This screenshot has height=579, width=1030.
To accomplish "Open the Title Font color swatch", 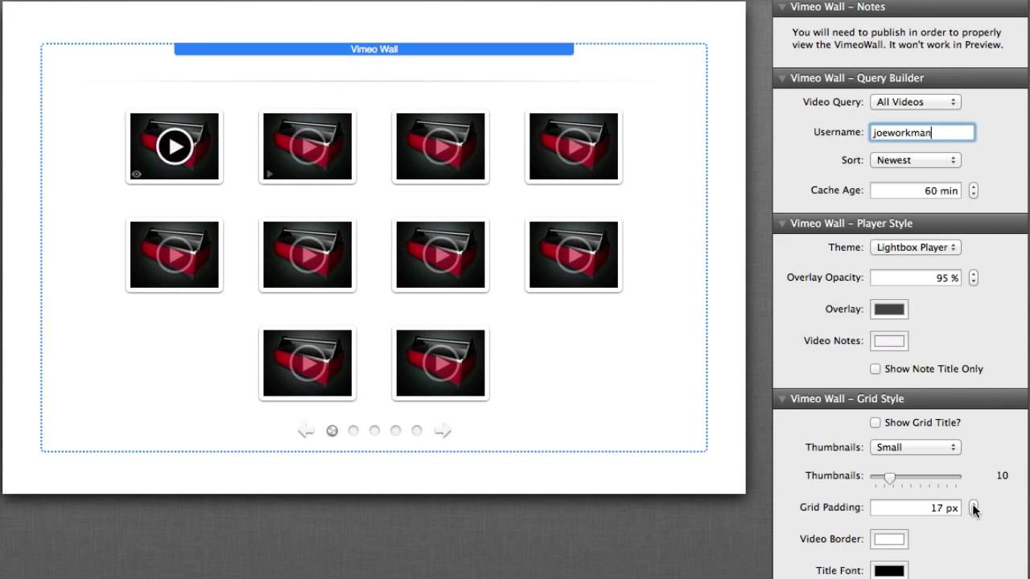I will (x=889, y=571).
